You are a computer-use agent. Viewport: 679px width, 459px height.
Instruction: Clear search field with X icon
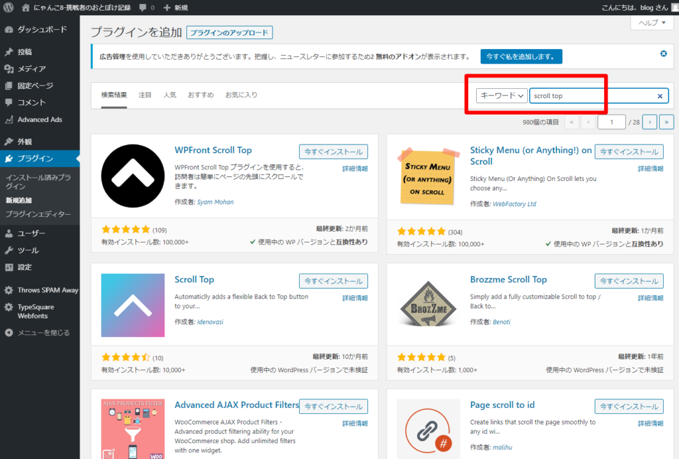pyautogui.click(x=660, y=96)
